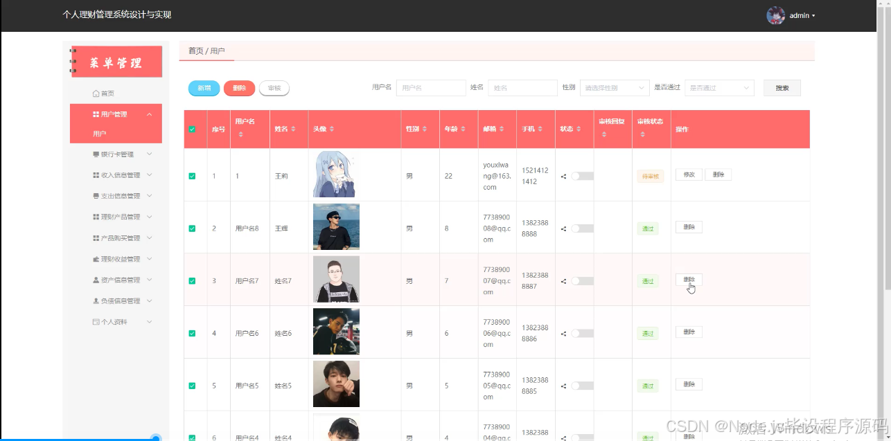This screenshot has height=441, width=891.
Task: Click the 菜单管理 sidebar banner
Action: [116, 62]
